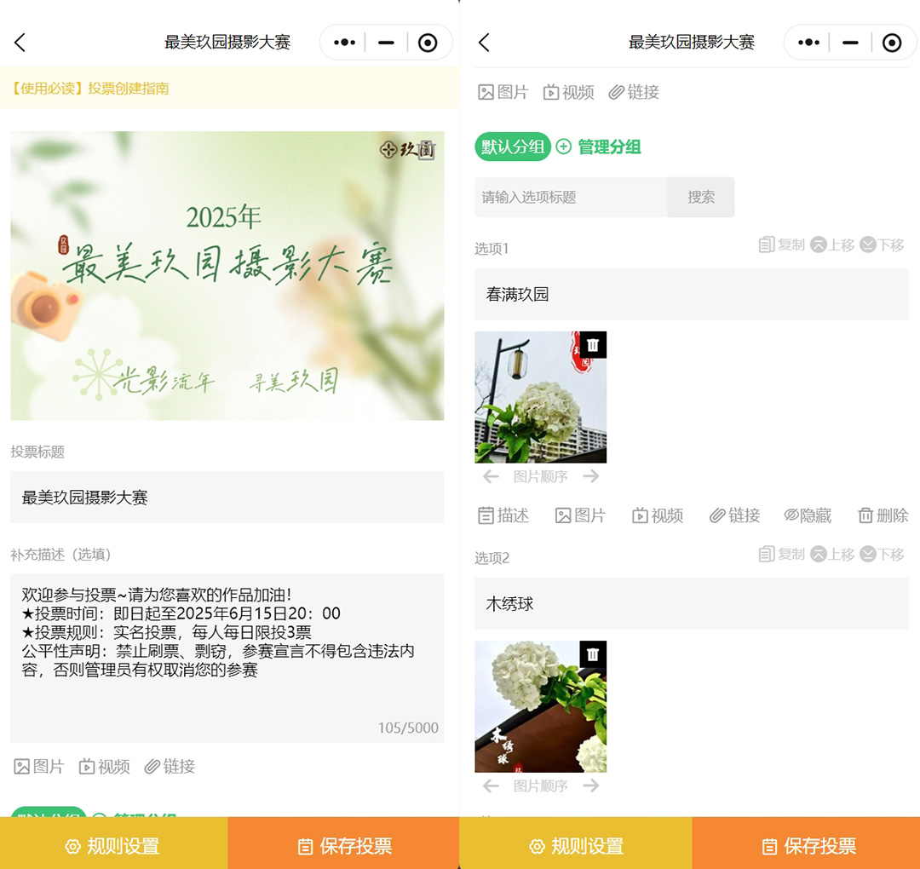The height and width of the screenshot is (869, 920).
Task: Hide option 1 using 隐藏
Action: [808, 515]
